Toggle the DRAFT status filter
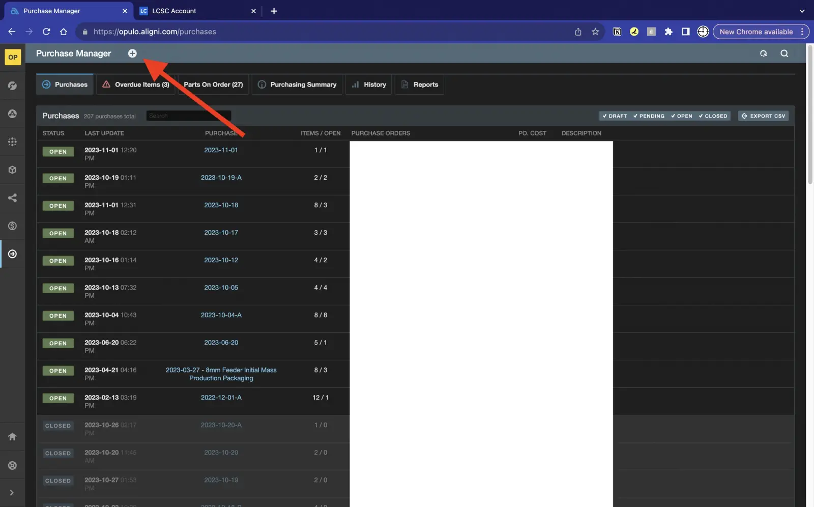The width and height of the screenshot is (814, 507). coord(615,116)
